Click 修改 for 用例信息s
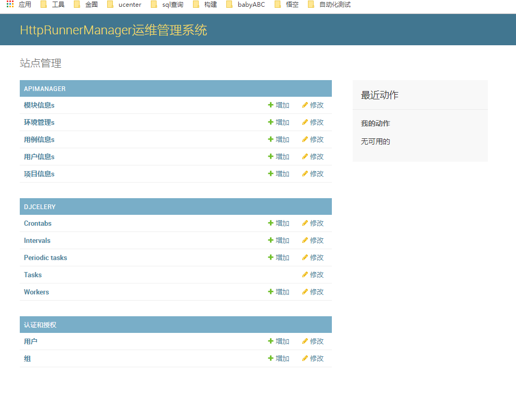Image resolution: width=516 pixels, height=400 pixels. (x=313, y=139)
